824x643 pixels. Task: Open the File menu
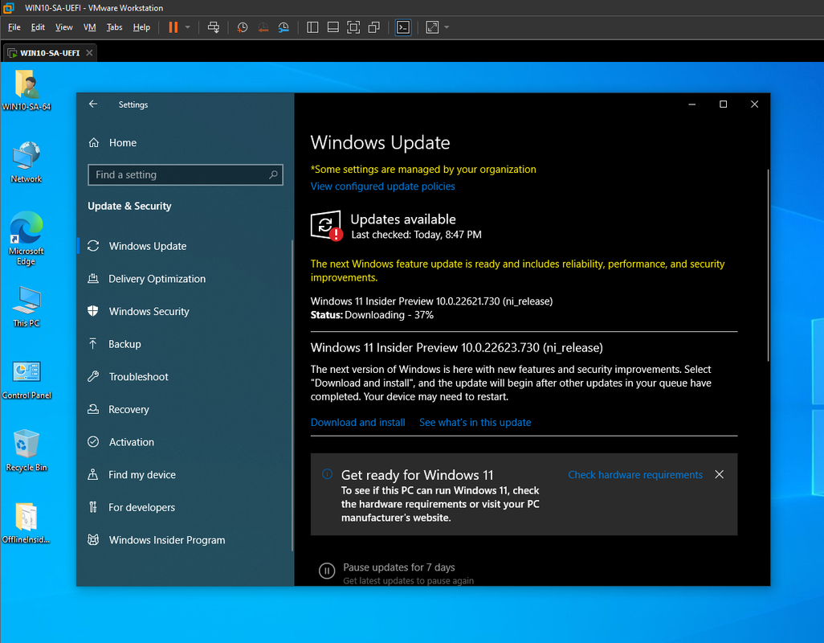pyautogui.click(x=14, y=27)
